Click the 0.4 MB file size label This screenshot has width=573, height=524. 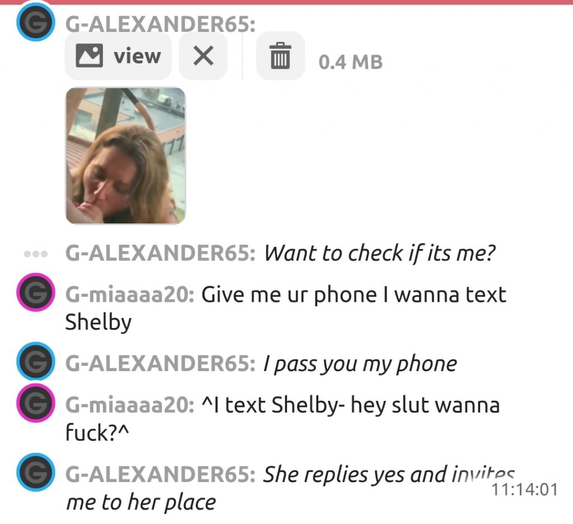click(x=350, y=62)
